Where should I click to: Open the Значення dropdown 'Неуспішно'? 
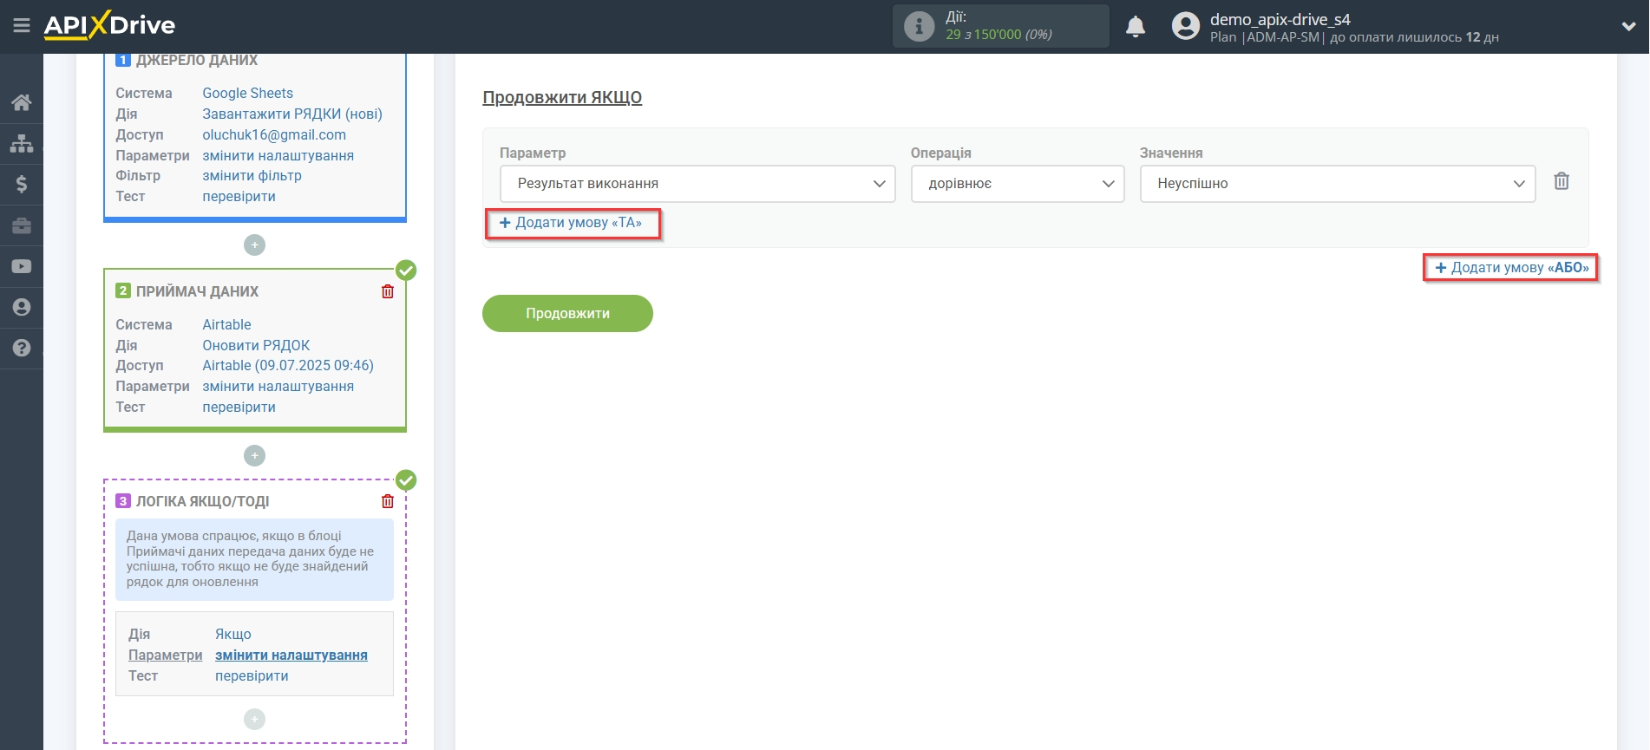click(1338, 184)
